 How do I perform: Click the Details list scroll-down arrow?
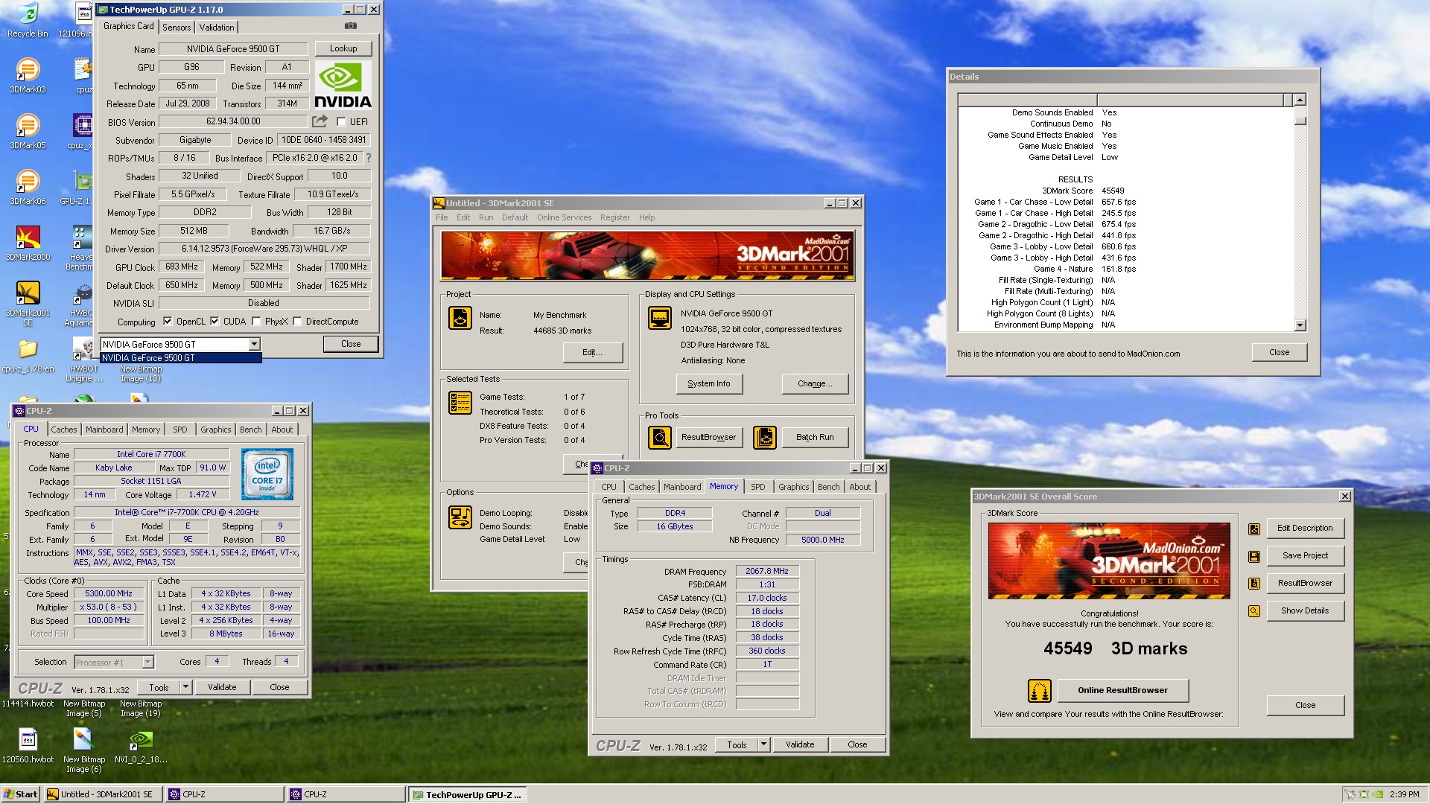tap(1300, 325)
